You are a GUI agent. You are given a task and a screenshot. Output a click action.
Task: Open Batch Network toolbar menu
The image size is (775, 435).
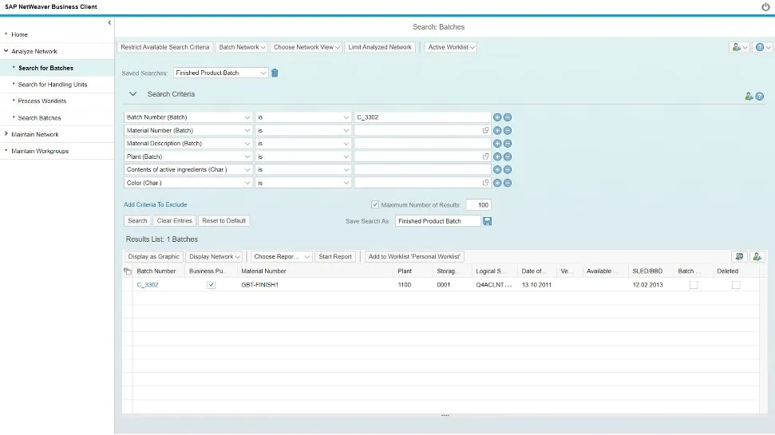pyautogui.click(x=242, y=47)
